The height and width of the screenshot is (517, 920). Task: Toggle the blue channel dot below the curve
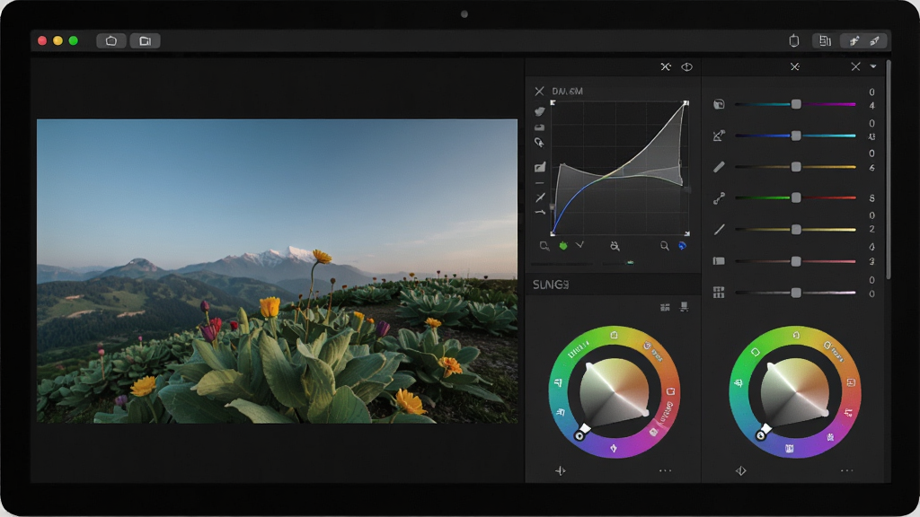[x=682, y=246]
